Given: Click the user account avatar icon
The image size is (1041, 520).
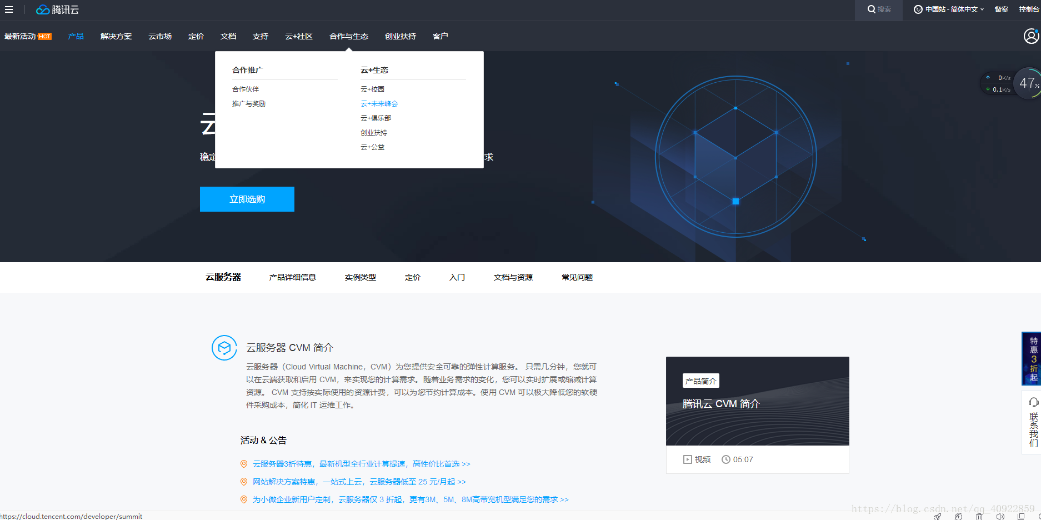Looking at the screenshot, I should (1031, 36).
